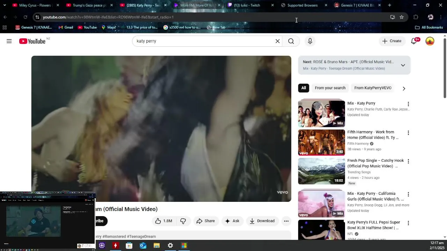The image size is (447, 251).
Task: Open the YouTube account avatar menu
Action: (x=430, y=41)
